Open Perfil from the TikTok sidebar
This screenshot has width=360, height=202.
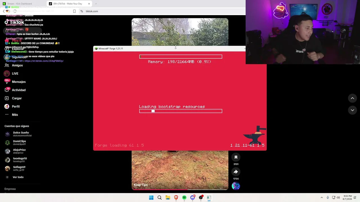coord(12,107)
